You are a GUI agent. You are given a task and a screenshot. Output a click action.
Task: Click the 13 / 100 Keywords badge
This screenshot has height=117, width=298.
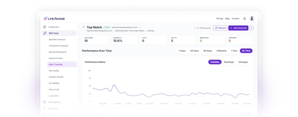202,28
